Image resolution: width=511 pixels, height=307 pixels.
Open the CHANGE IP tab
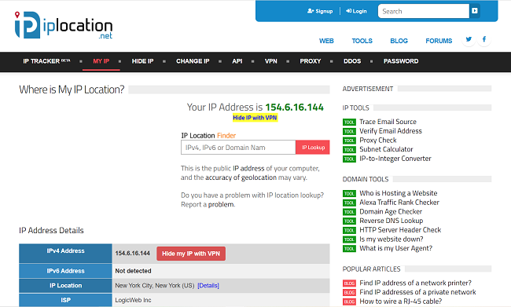pyautogui.click(x=193, y=61)
